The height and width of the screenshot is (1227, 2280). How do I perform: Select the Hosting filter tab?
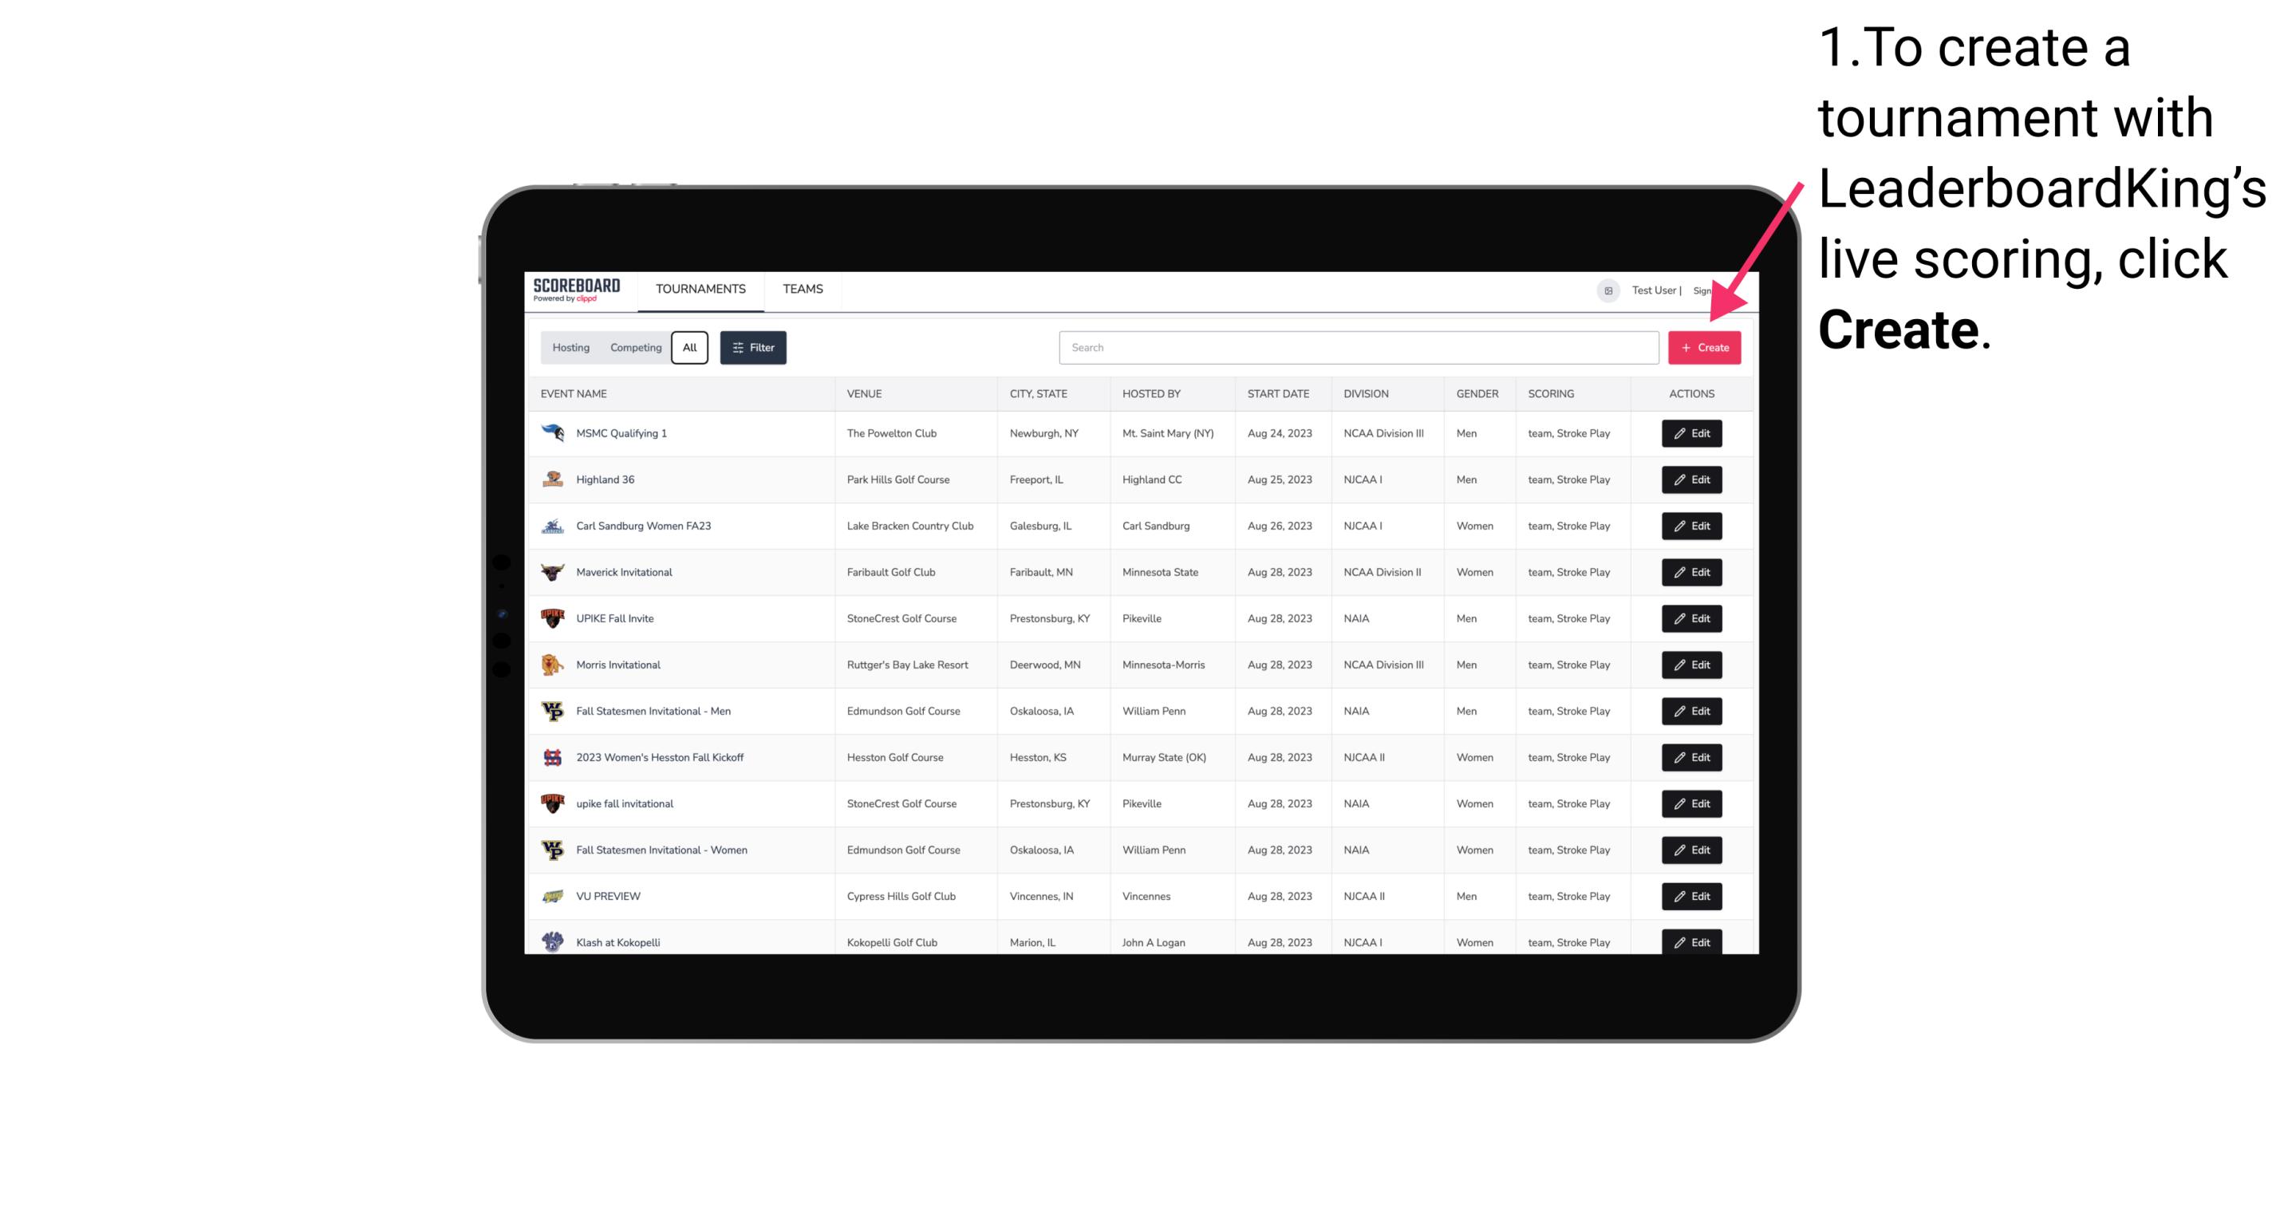[571, 346]
